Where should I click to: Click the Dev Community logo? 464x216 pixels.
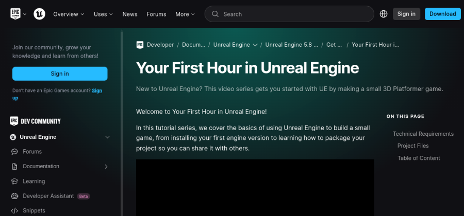click(35, 121)
